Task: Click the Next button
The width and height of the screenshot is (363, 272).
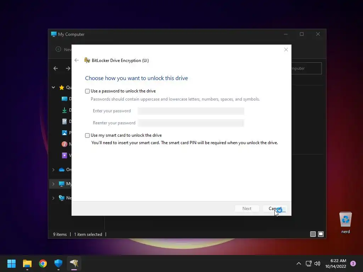Action: pyautogui.click(x=247, y=208)
